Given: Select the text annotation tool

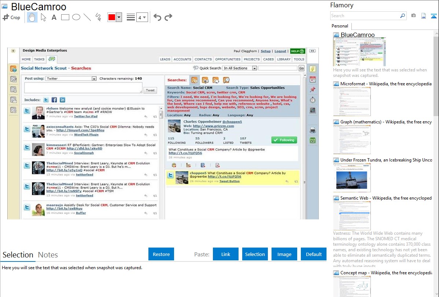Looking at the screenshot, I should click(x=54, y=17).
